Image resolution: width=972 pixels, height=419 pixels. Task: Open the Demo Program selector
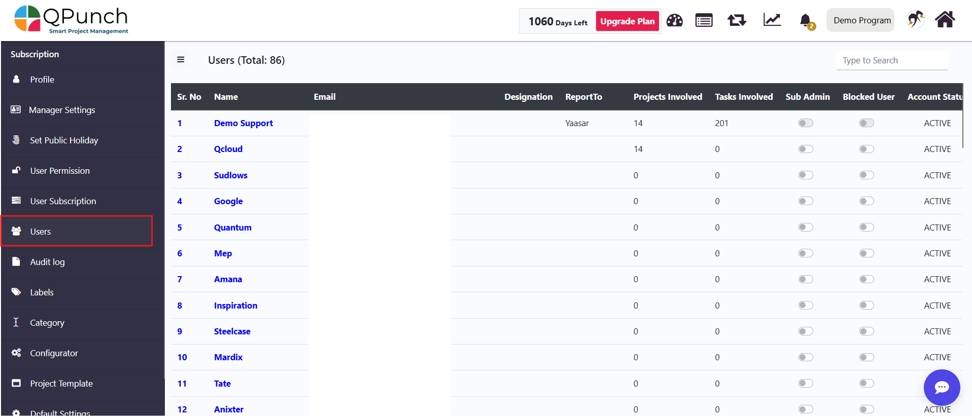pos(861,20)
